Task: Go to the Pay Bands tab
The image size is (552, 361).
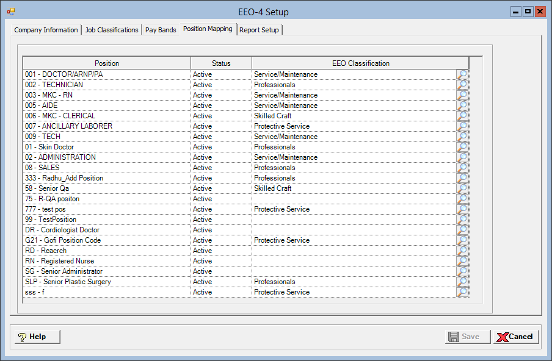Action: [161, 30]
